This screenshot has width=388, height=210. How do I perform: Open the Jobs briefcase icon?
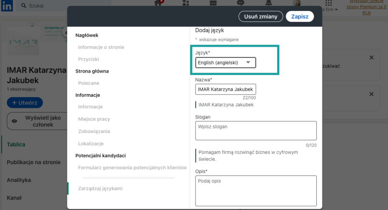coord(213,3)
